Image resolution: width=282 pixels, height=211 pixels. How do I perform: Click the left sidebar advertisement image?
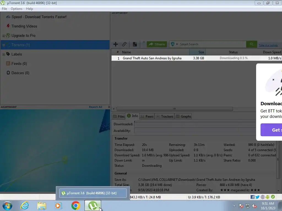tap(55, 150)
